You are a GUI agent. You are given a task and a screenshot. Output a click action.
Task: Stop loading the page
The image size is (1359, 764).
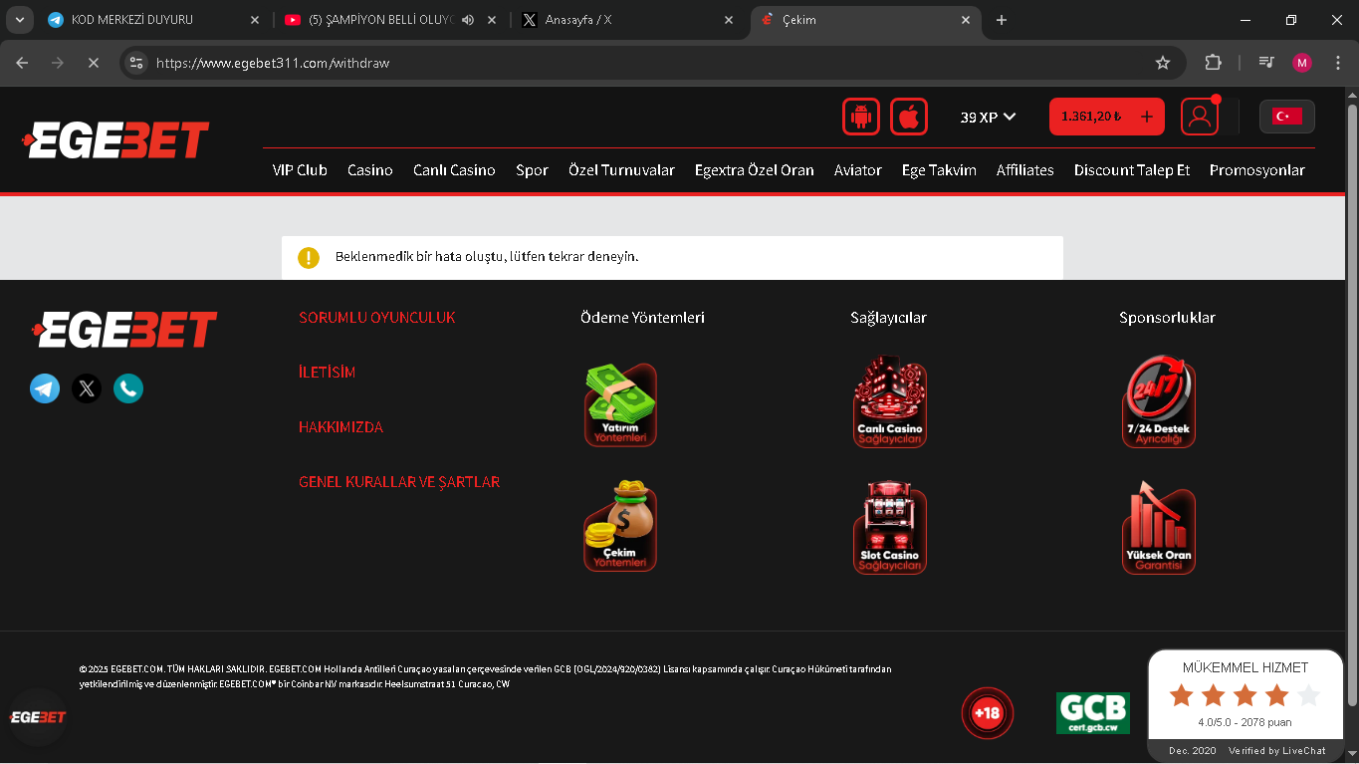click(93, 63)
